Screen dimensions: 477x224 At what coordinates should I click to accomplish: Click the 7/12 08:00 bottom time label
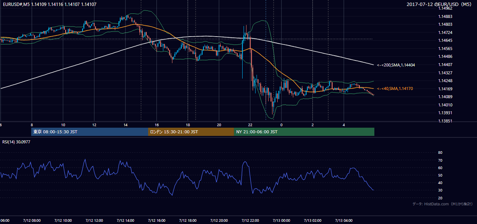[x=32, y=220]
